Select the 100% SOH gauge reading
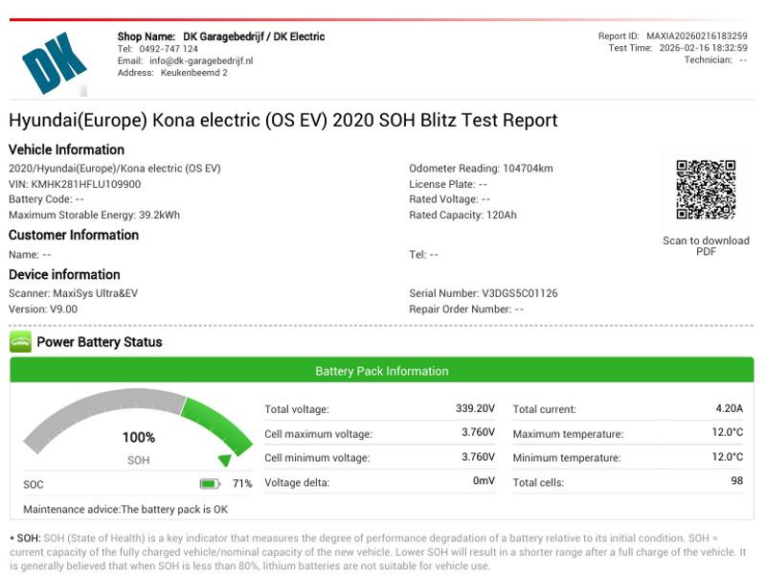Viewport: 766px width, 575px height. click(x=139, y=437)
